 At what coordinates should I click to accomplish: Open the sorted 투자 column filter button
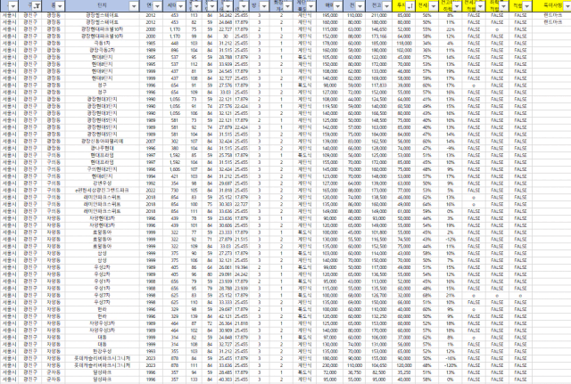(x=410, y=6)
